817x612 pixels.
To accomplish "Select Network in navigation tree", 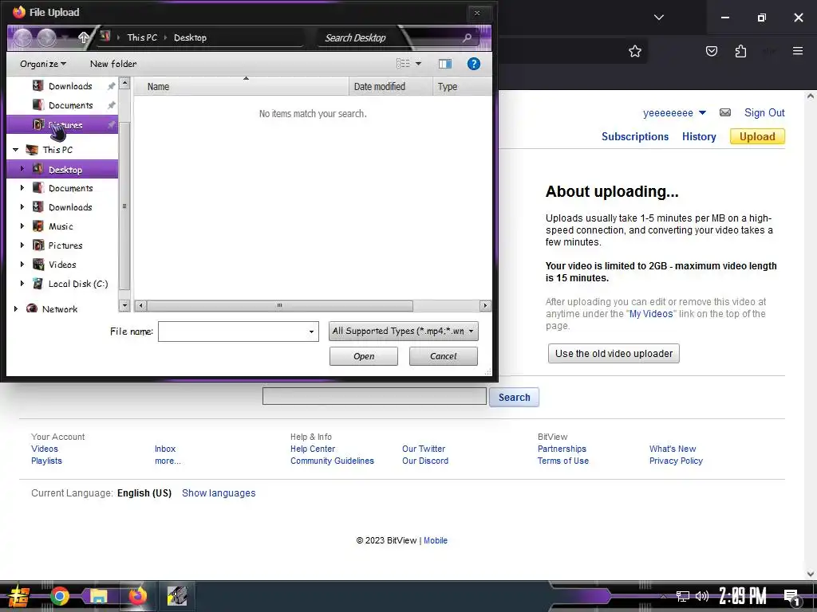I will [59, 309].
